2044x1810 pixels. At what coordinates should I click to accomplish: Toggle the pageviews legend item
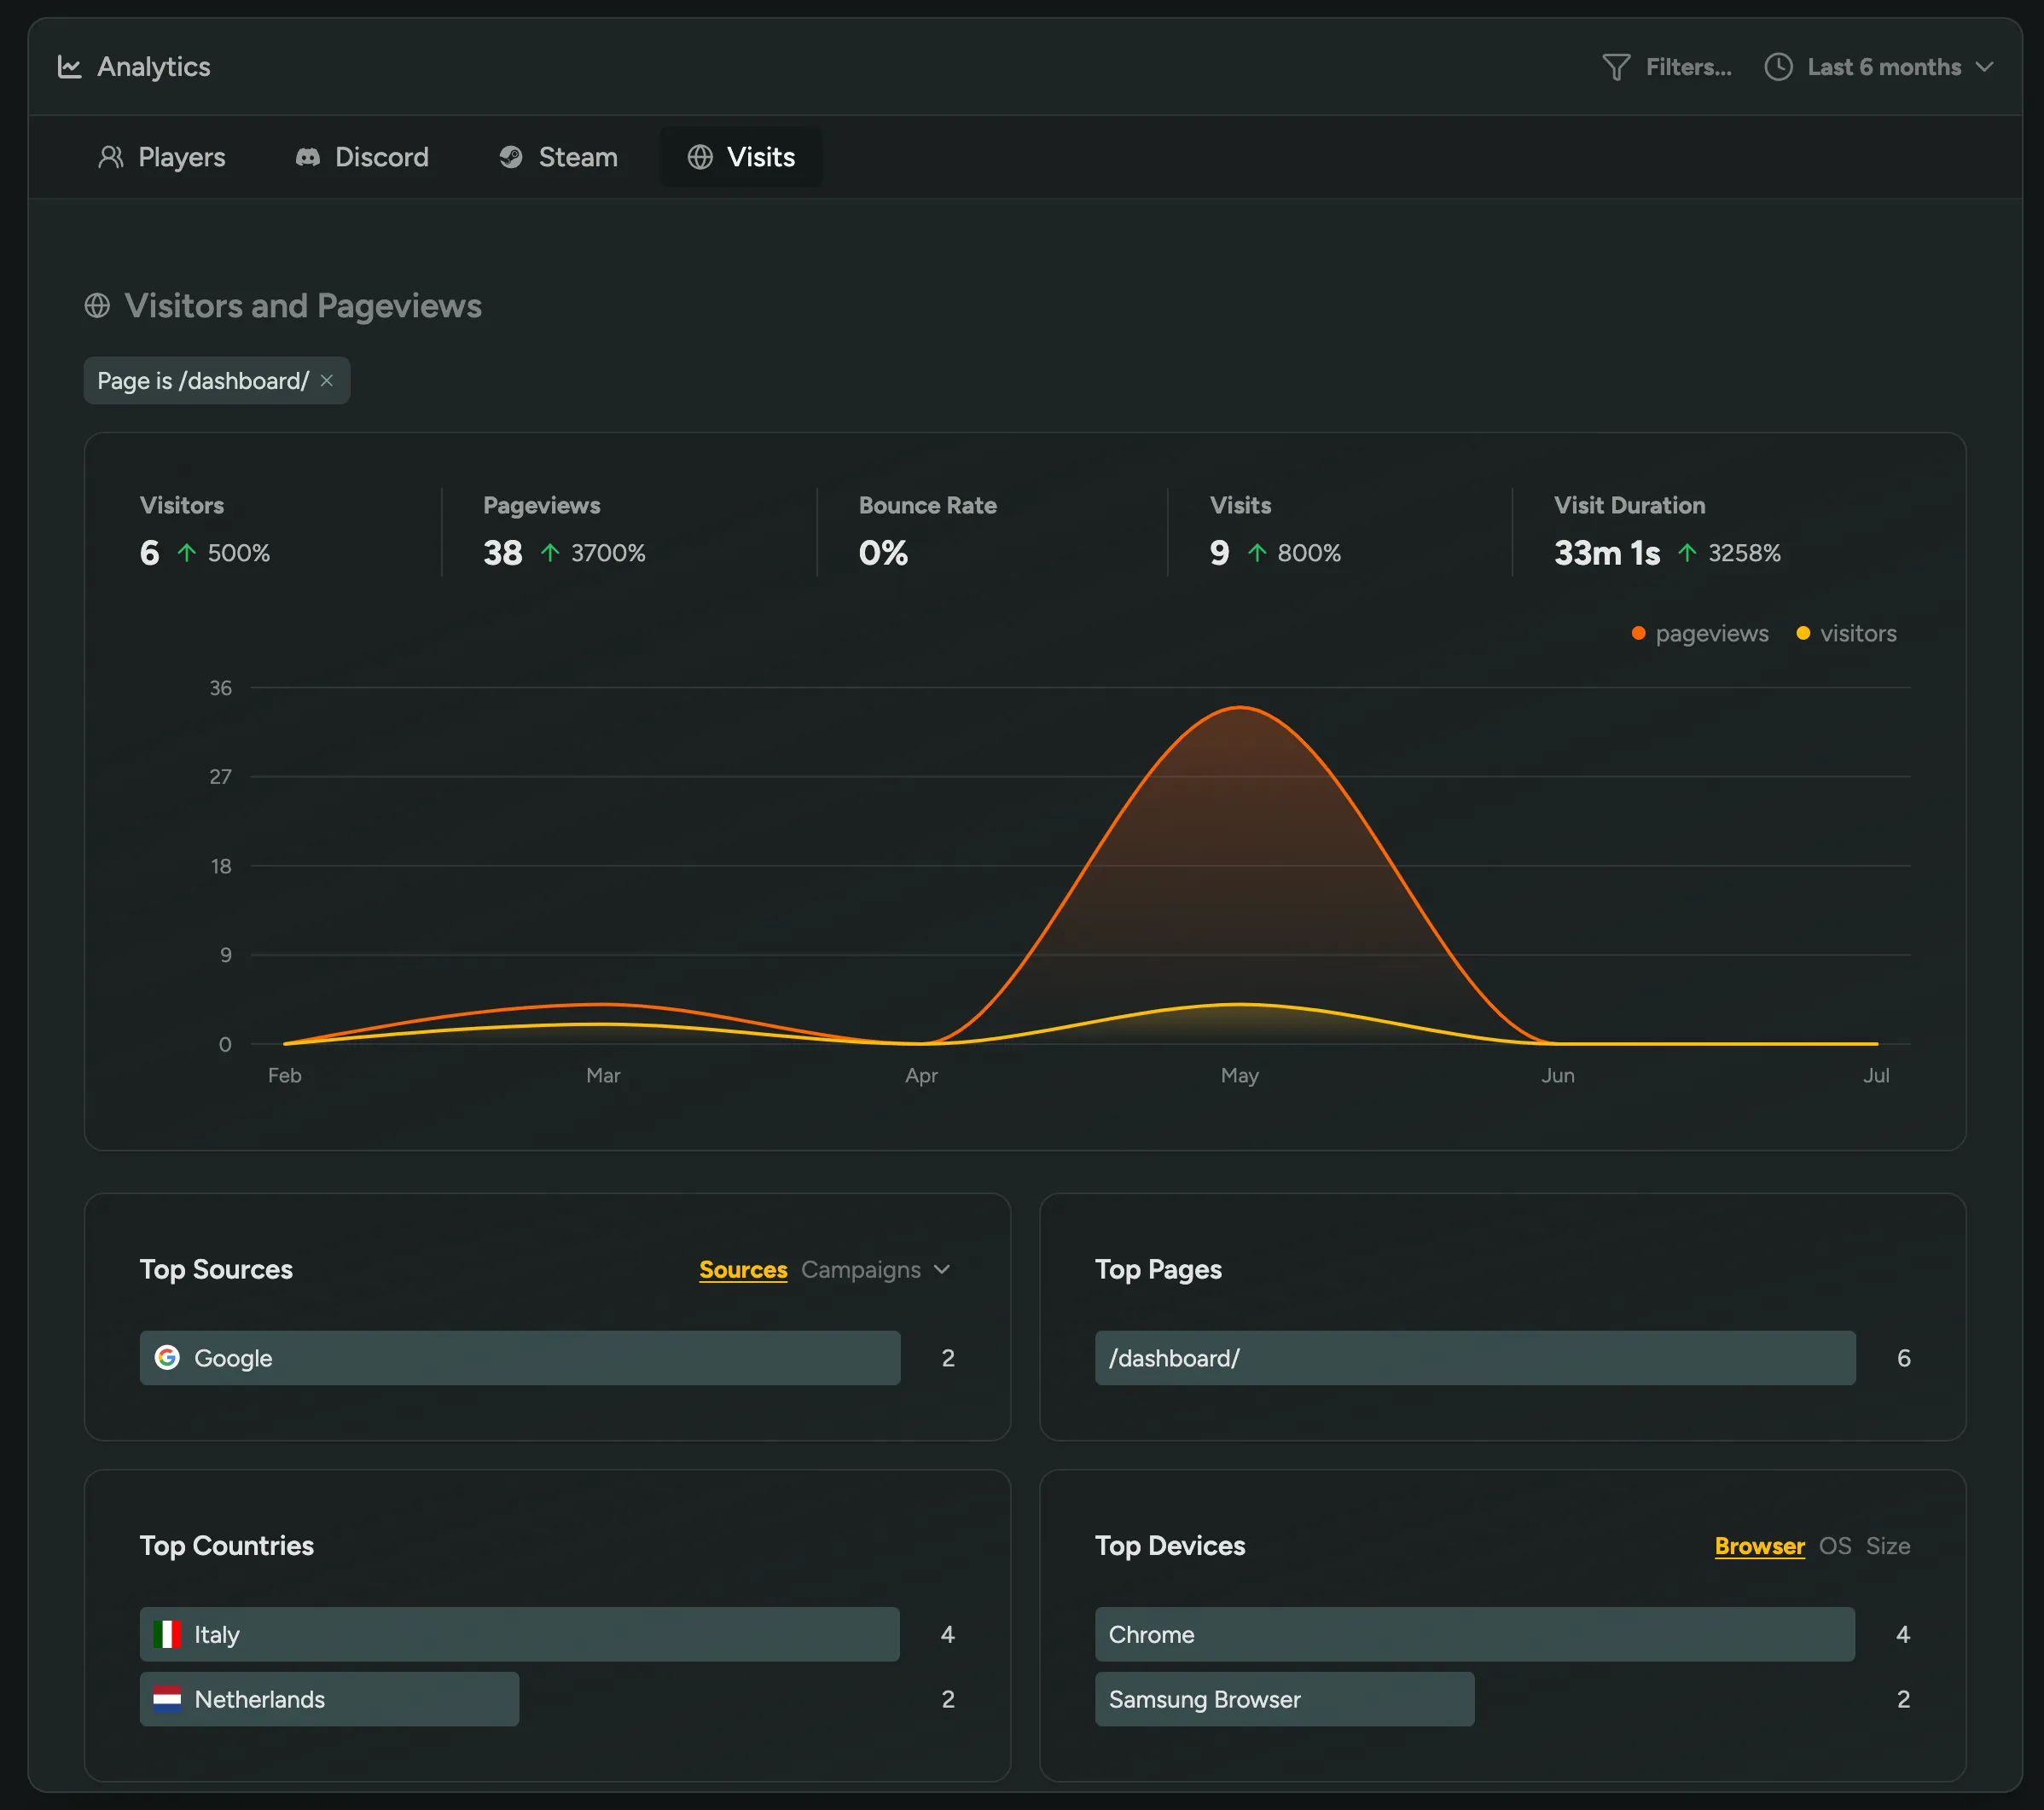pos(1700,633)
